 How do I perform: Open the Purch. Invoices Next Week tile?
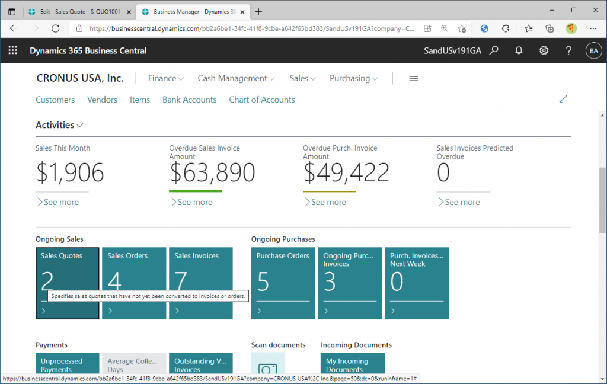[417, 283]
